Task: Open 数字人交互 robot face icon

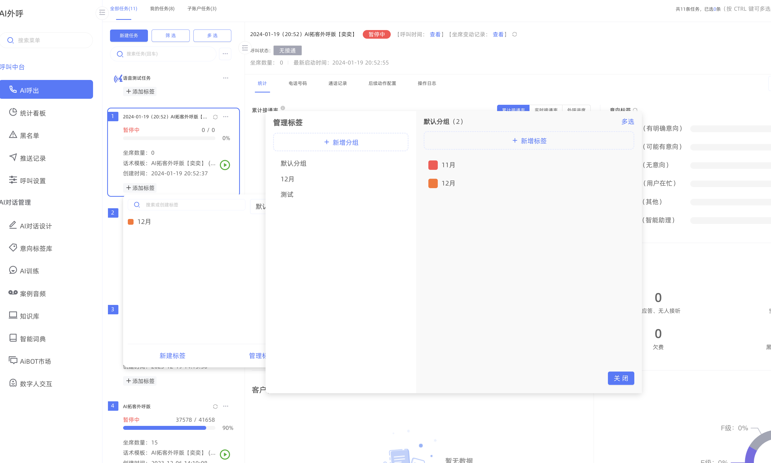Action: tap(13, 383)
